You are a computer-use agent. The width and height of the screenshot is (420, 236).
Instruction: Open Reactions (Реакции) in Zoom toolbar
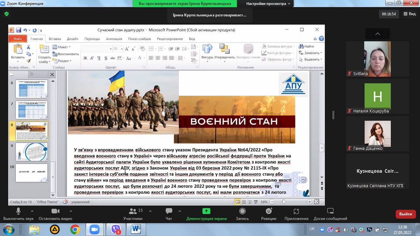tap(268, 212)
